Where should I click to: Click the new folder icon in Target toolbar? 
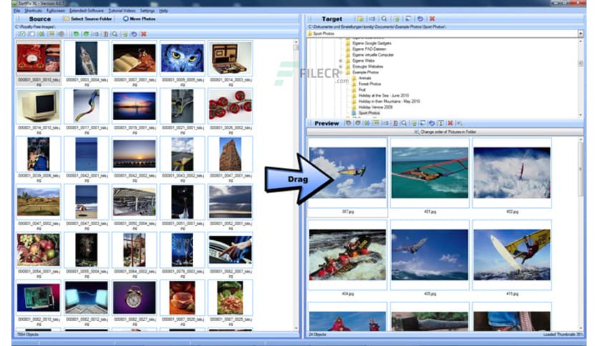[361, 19]
